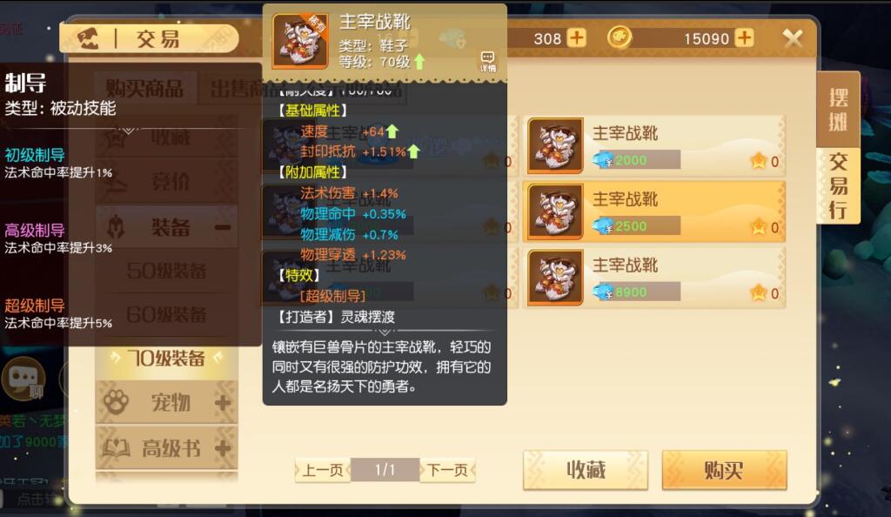Toggle favorite star on the 8900 listing

[x=759, y=293]
